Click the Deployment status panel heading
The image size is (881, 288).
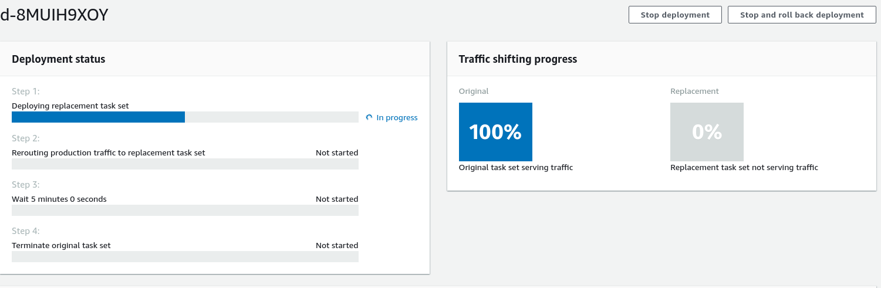click(x=59, y=59)
